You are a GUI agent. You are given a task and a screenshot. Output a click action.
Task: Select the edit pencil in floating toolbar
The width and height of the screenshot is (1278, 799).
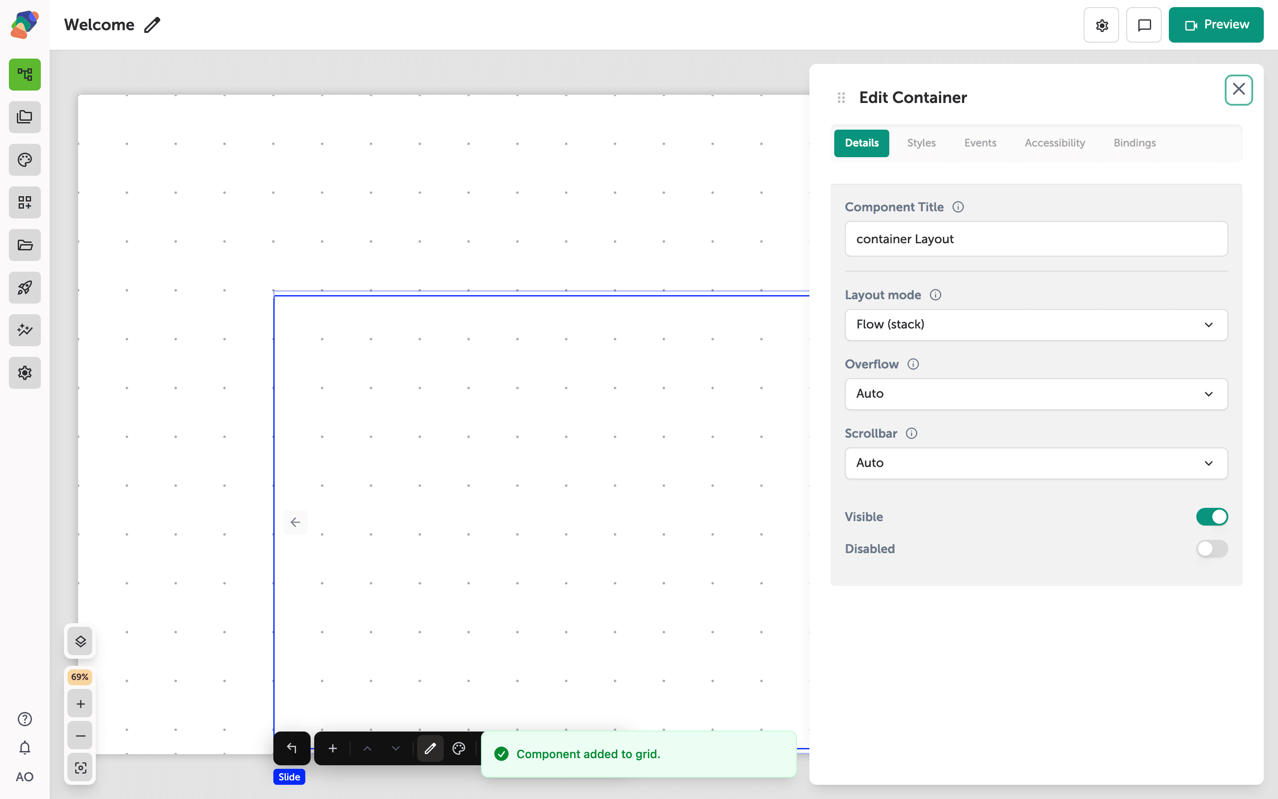(430, 748)
